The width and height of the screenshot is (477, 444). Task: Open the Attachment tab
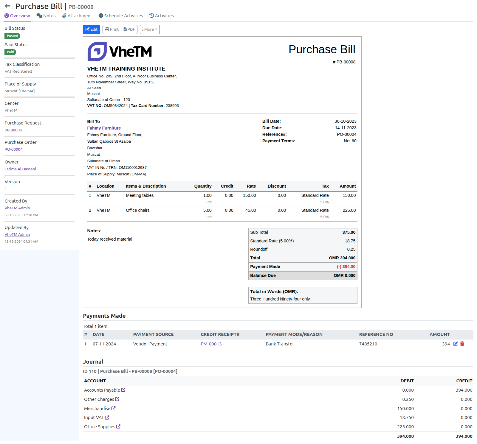77,16
